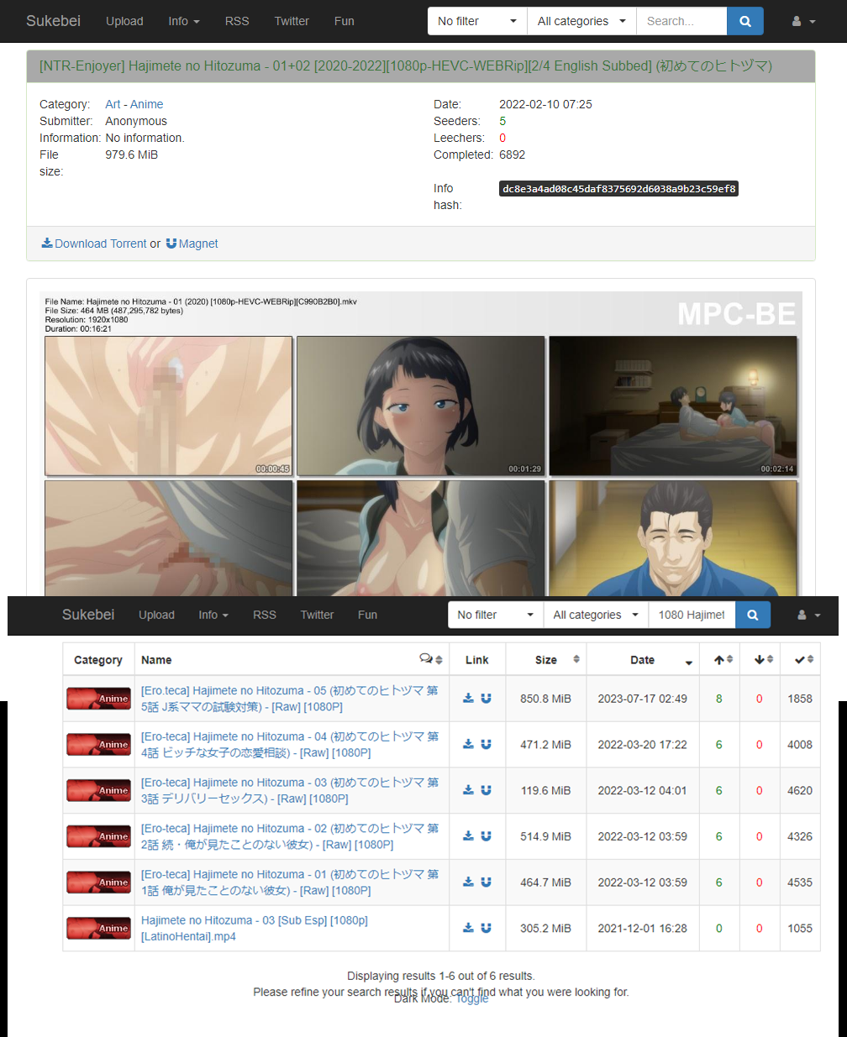Open the '[Ero.teca] Hajimete no Hitozuma - 05' result

(x=290, y=699)
